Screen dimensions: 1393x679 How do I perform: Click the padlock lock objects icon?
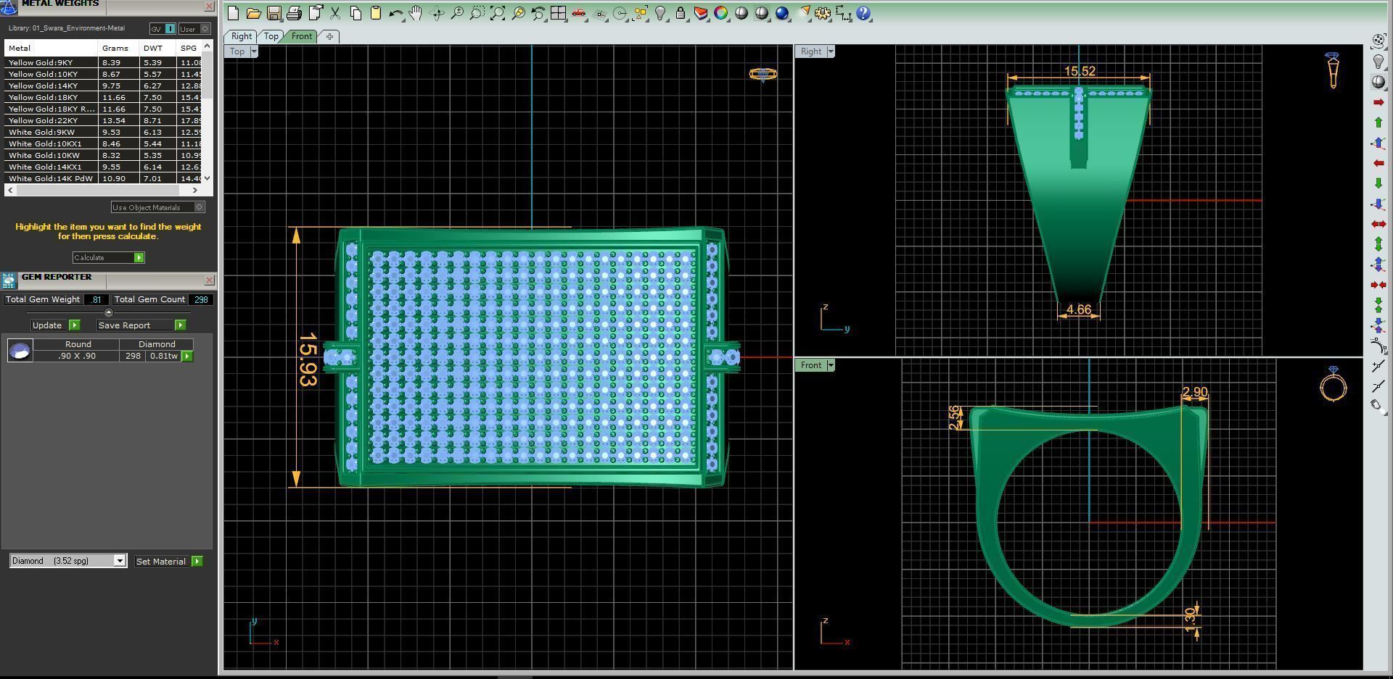click(681, 13)
